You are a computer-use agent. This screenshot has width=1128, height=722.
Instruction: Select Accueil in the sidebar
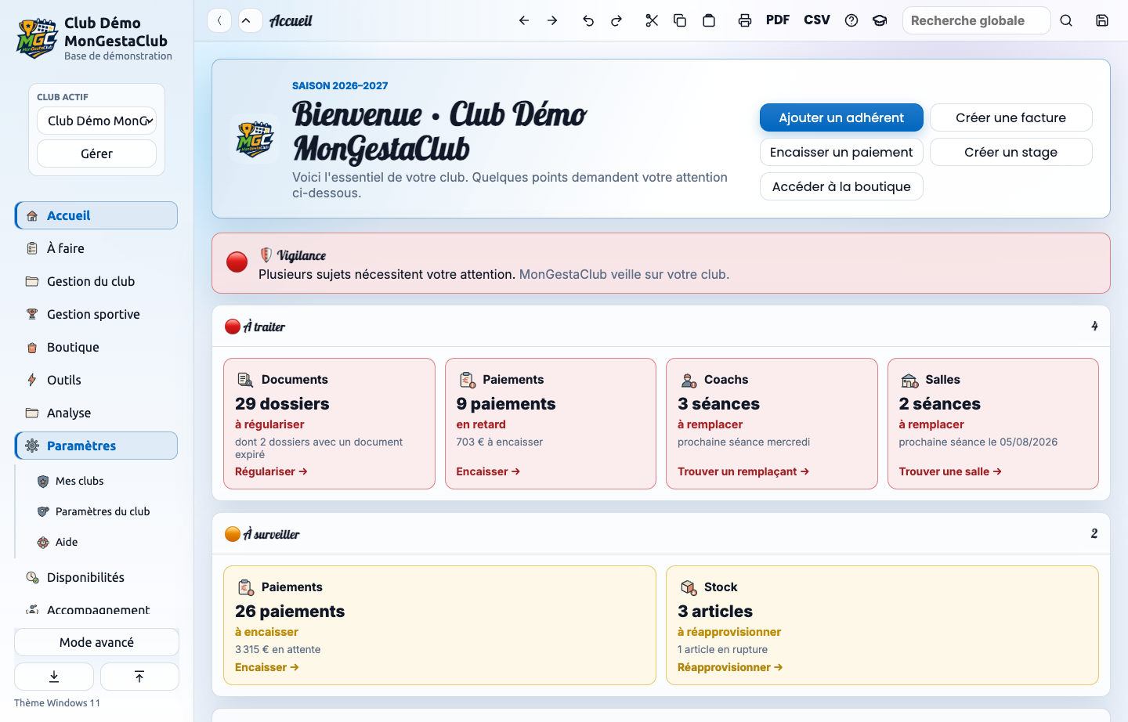[x=96, y=215]
